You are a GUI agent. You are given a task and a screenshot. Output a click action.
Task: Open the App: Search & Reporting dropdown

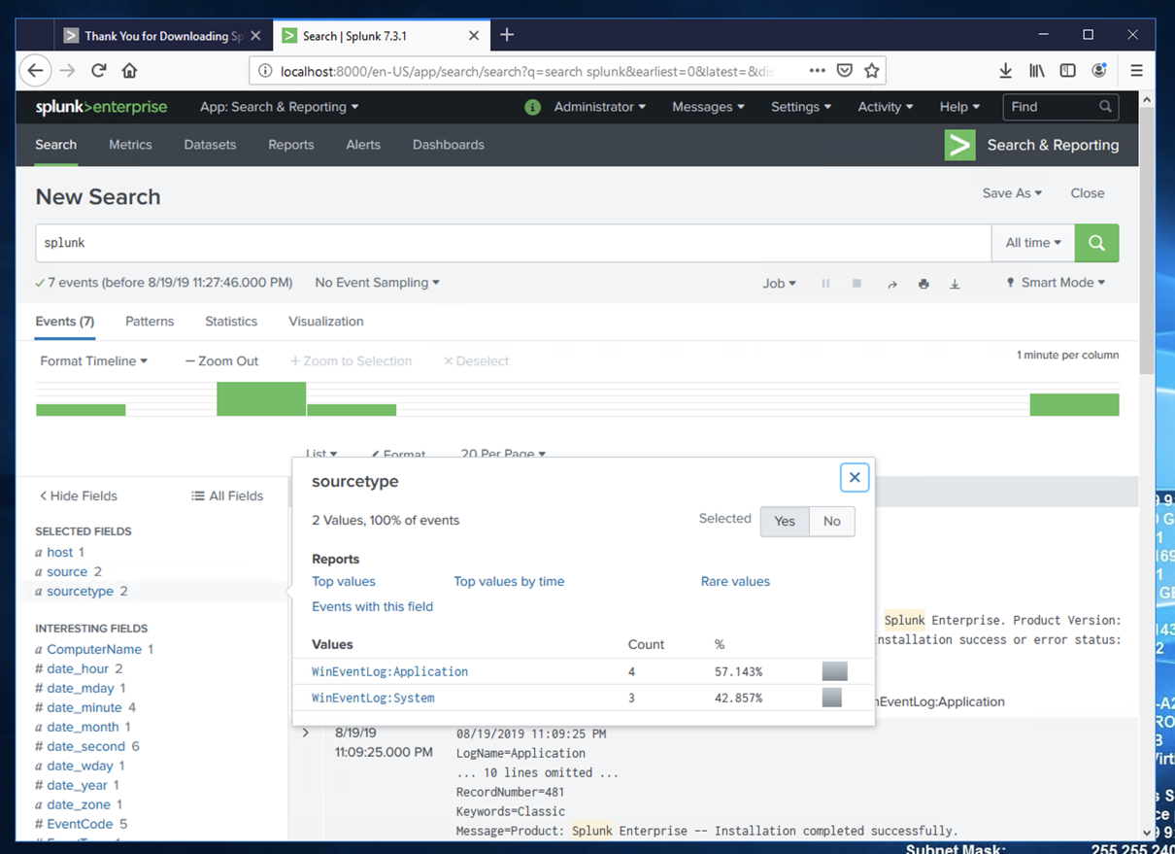[x=279, y=107]
